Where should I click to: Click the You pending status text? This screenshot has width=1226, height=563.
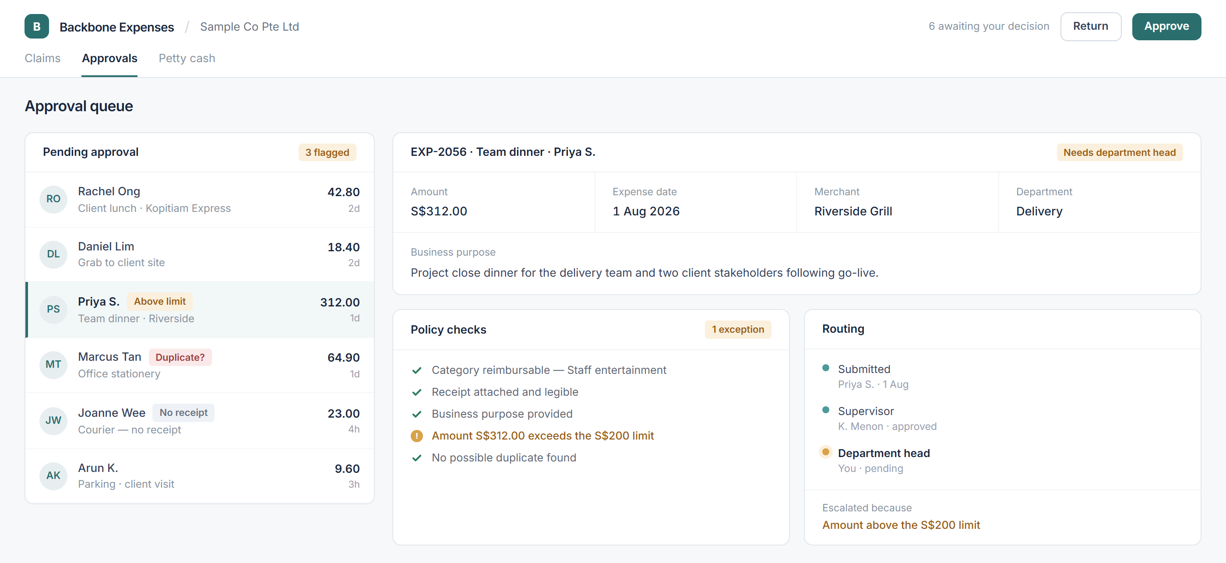click(x=870, y=468)
